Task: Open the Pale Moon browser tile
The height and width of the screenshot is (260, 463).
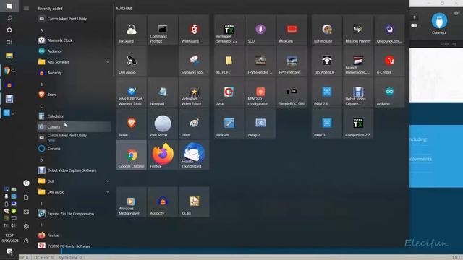Action: [x=163, y=123]
